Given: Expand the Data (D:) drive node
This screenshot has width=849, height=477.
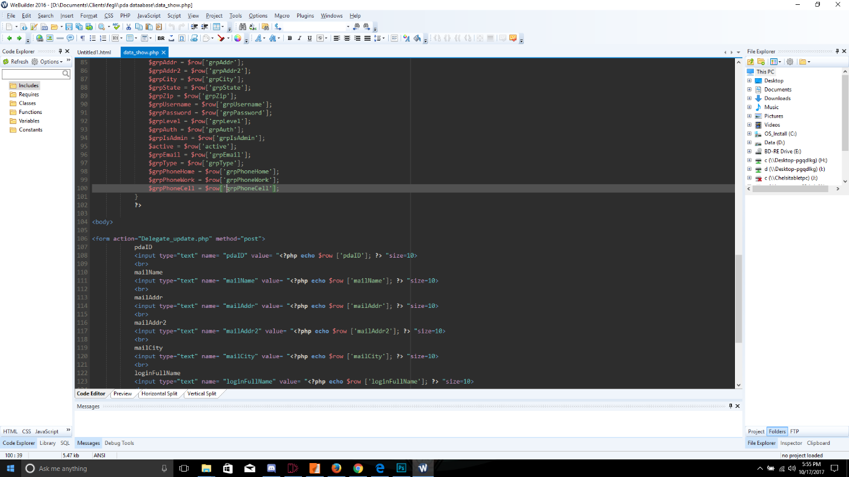Looking at the screenshot, I should (749, 142).
